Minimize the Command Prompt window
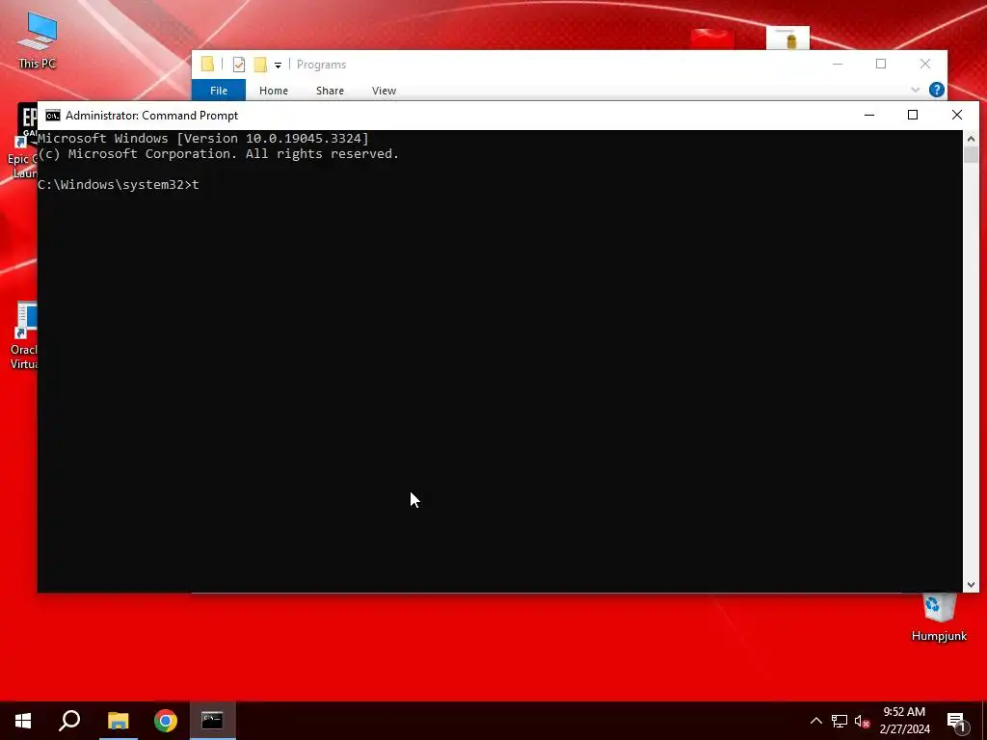987x740 pixels. (869, 116)
